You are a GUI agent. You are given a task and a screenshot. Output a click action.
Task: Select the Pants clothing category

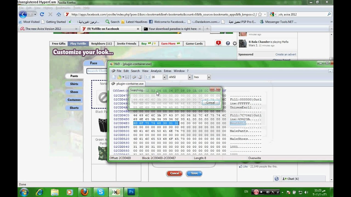click(74, 76)
